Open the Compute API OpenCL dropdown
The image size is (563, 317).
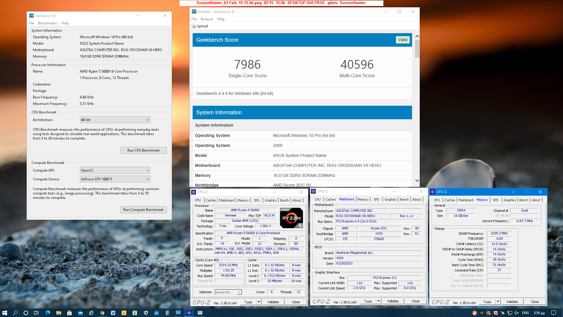coord(115,170)
